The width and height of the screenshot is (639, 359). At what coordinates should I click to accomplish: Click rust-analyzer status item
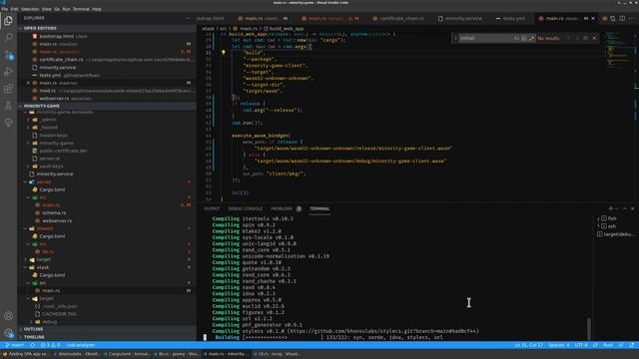click(x=81, y=345)
